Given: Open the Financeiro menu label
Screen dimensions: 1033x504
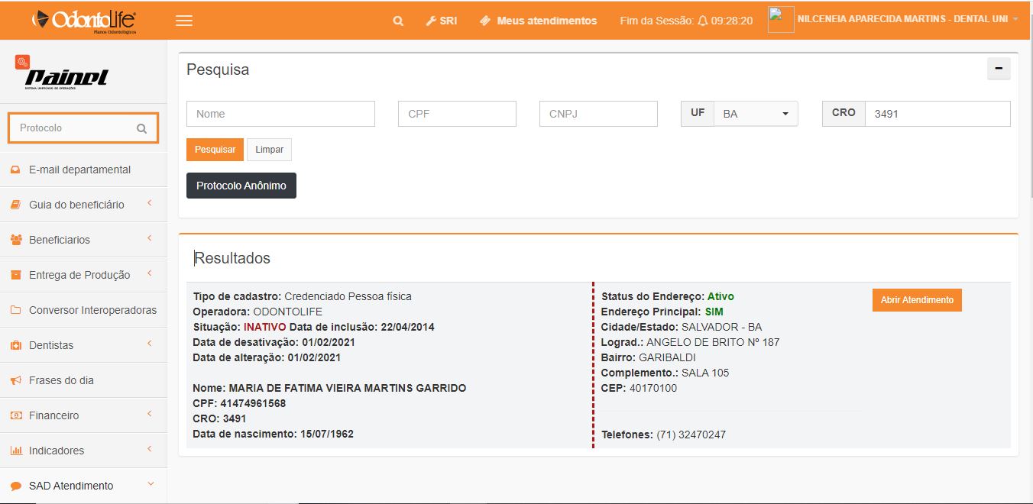Looking at the screenshot, I should tap(53, 415).
